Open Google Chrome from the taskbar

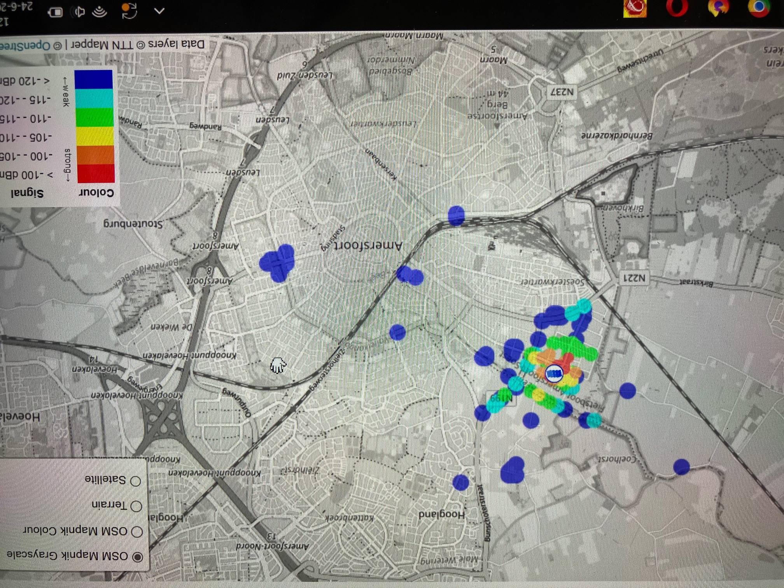[x=758, y=8]
